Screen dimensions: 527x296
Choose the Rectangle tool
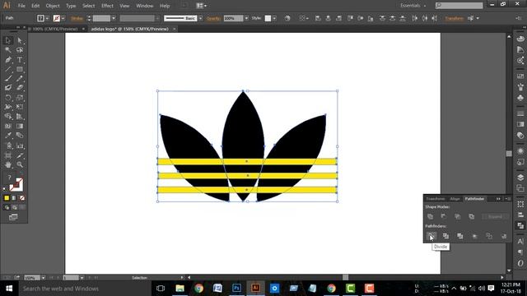pyautogui.click(x=20, y=69)
